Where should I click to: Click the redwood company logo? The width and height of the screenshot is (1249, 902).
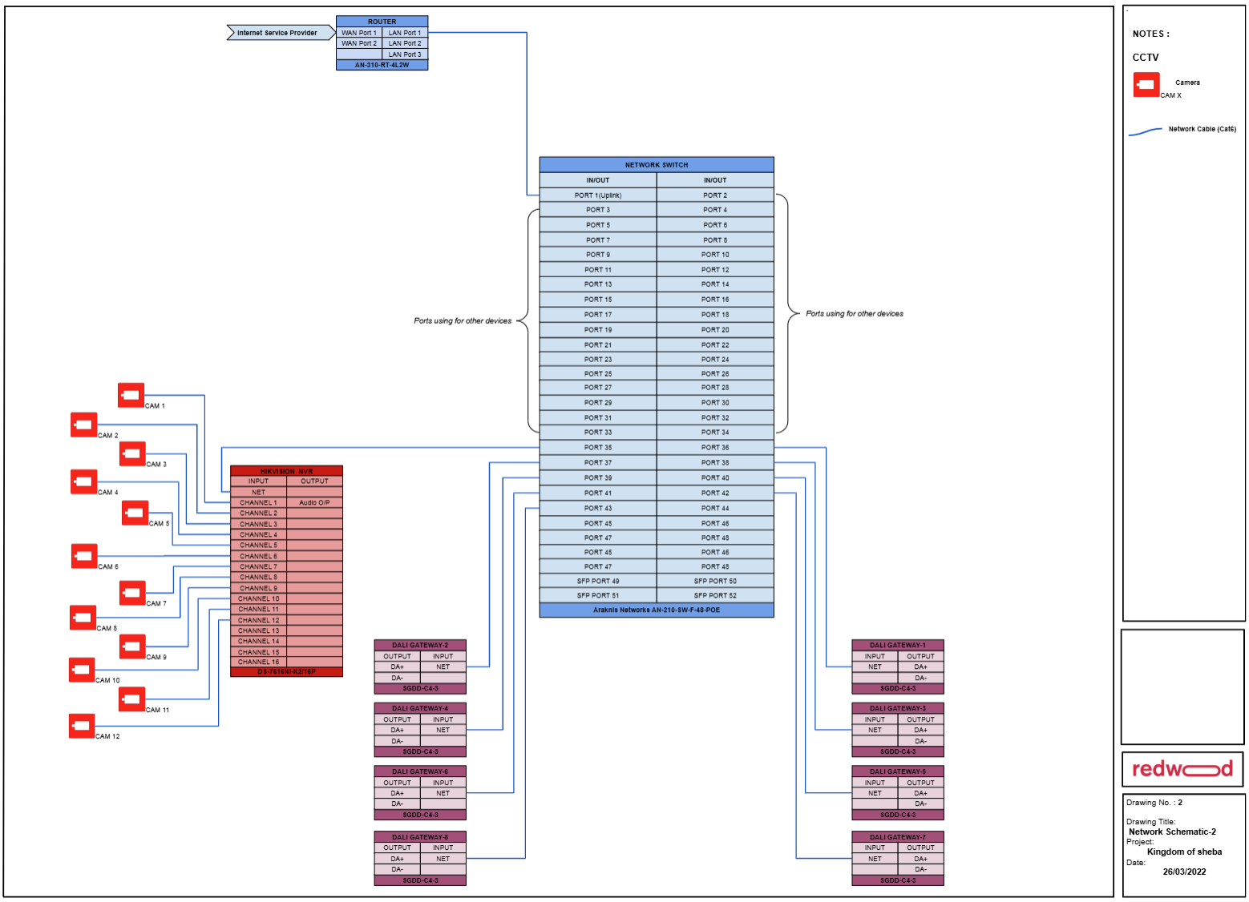tap(1182, 769)
